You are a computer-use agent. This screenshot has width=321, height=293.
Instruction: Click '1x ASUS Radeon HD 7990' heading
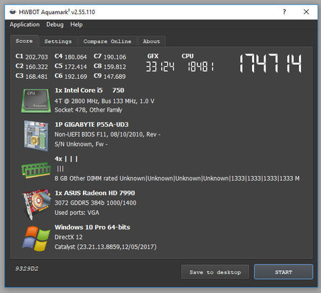coord(95,193)
